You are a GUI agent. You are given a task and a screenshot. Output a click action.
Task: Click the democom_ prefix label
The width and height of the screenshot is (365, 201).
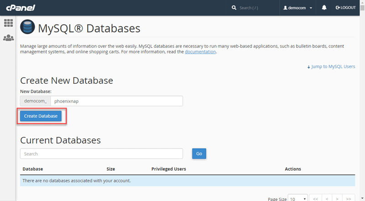coord(36,101)
